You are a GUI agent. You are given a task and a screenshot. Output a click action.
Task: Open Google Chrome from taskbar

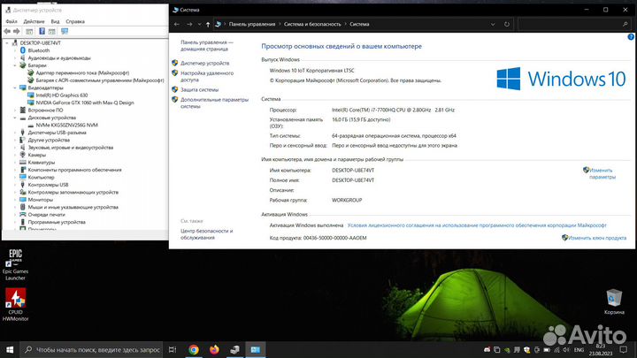click(194, 349)
